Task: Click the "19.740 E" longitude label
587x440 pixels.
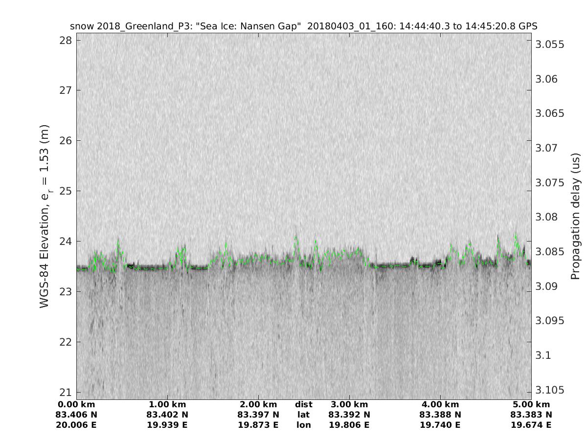Action: coord(440,425)
